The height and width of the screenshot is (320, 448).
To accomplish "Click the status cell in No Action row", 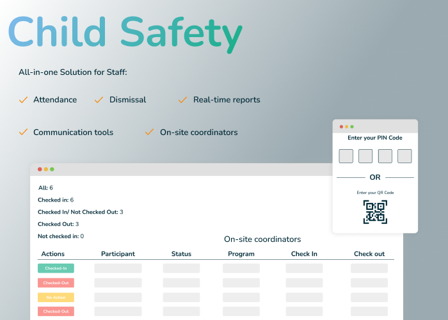I will tap(181, 298).
